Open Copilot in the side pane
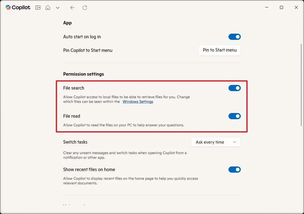Screen dimensions: 304x214 pos(38,7)
